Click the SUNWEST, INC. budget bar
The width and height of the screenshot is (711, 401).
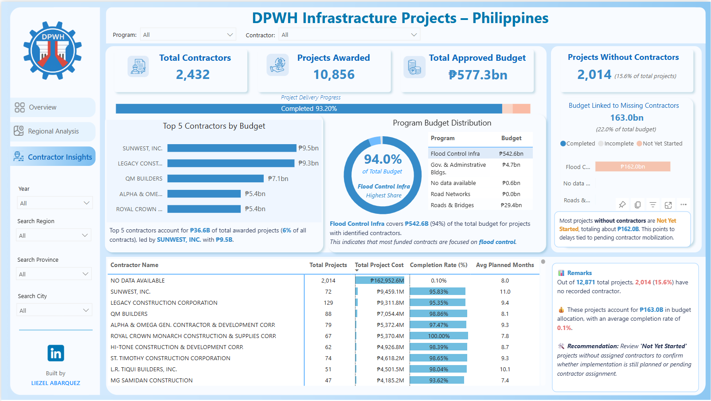click(231, 148)
